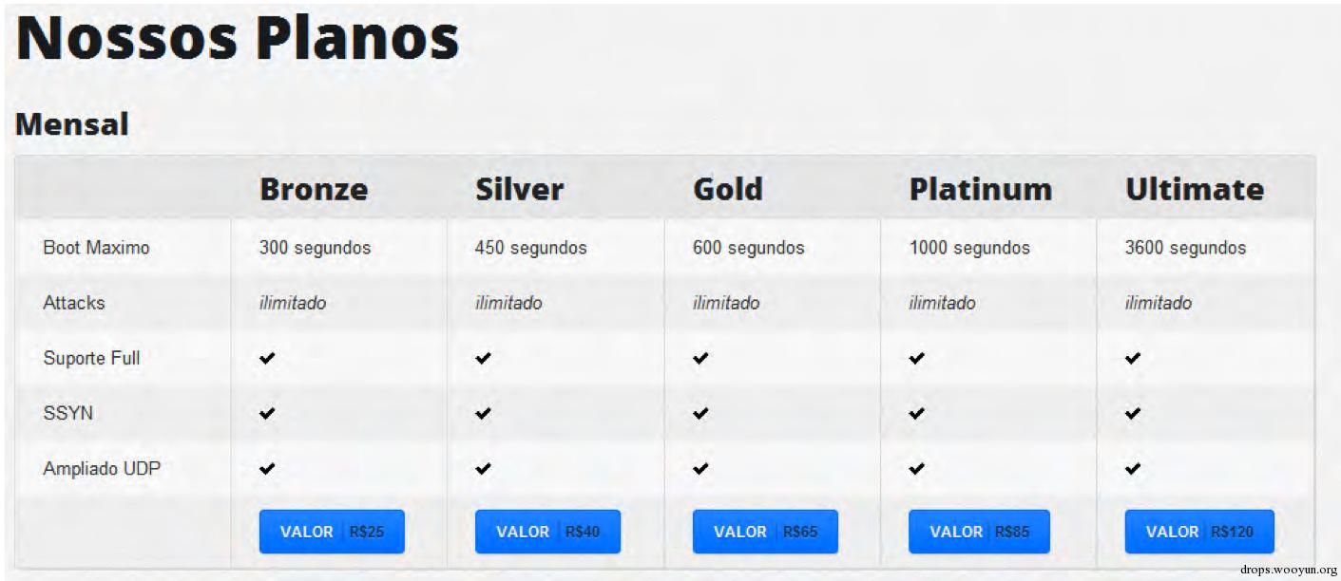Choose the Platinum plan VALOR R$85 button
This screenshot has width=1341, height=581.
click(979, 532)
